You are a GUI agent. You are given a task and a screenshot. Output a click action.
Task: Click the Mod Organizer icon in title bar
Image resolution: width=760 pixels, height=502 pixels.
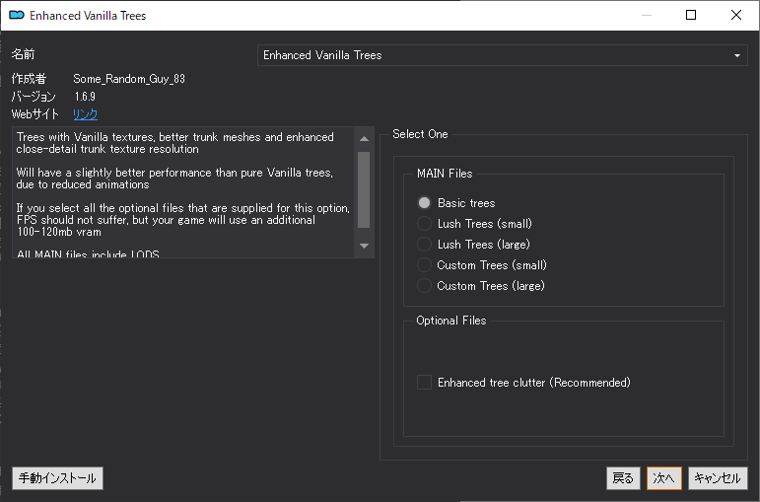point(16,16)
